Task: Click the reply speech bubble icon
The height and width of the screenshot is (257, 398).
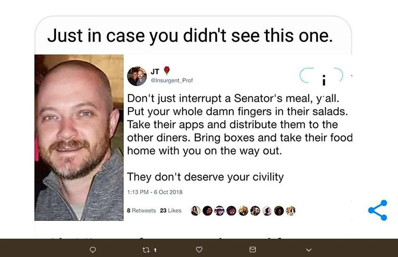Action: coord(93,250)
